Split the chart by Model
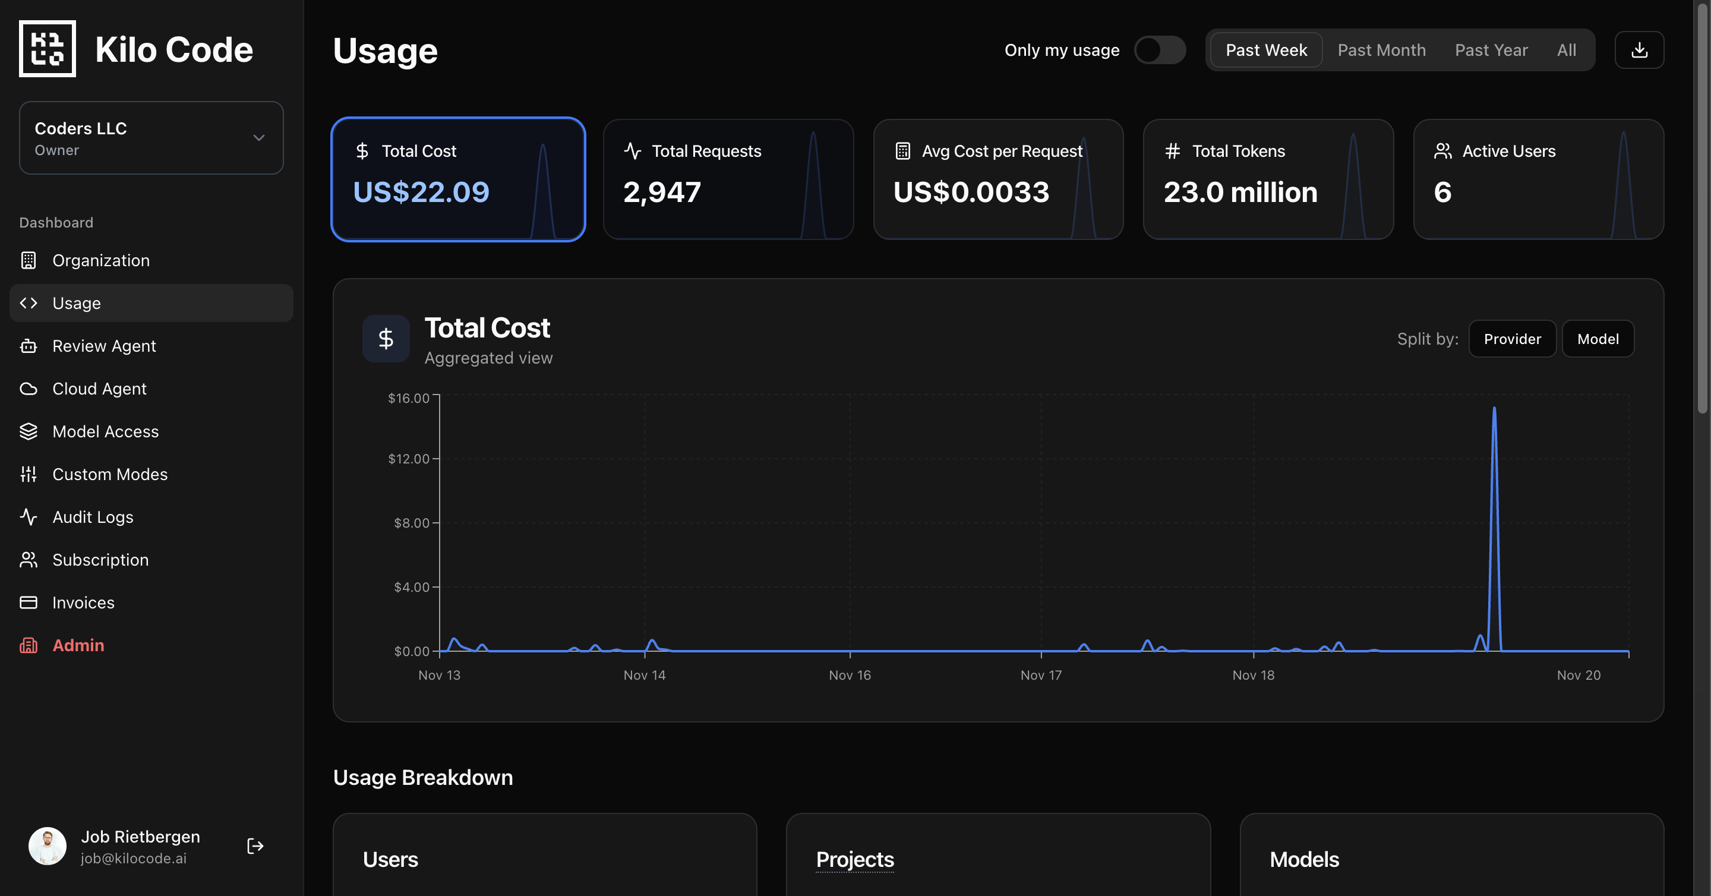Image resolution: width=1711 pixels, height=896 pixels. coord(1598,339)
